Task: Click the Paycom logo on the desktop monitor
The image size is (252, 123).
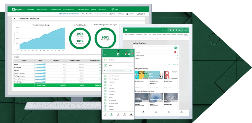Action: 18,9
